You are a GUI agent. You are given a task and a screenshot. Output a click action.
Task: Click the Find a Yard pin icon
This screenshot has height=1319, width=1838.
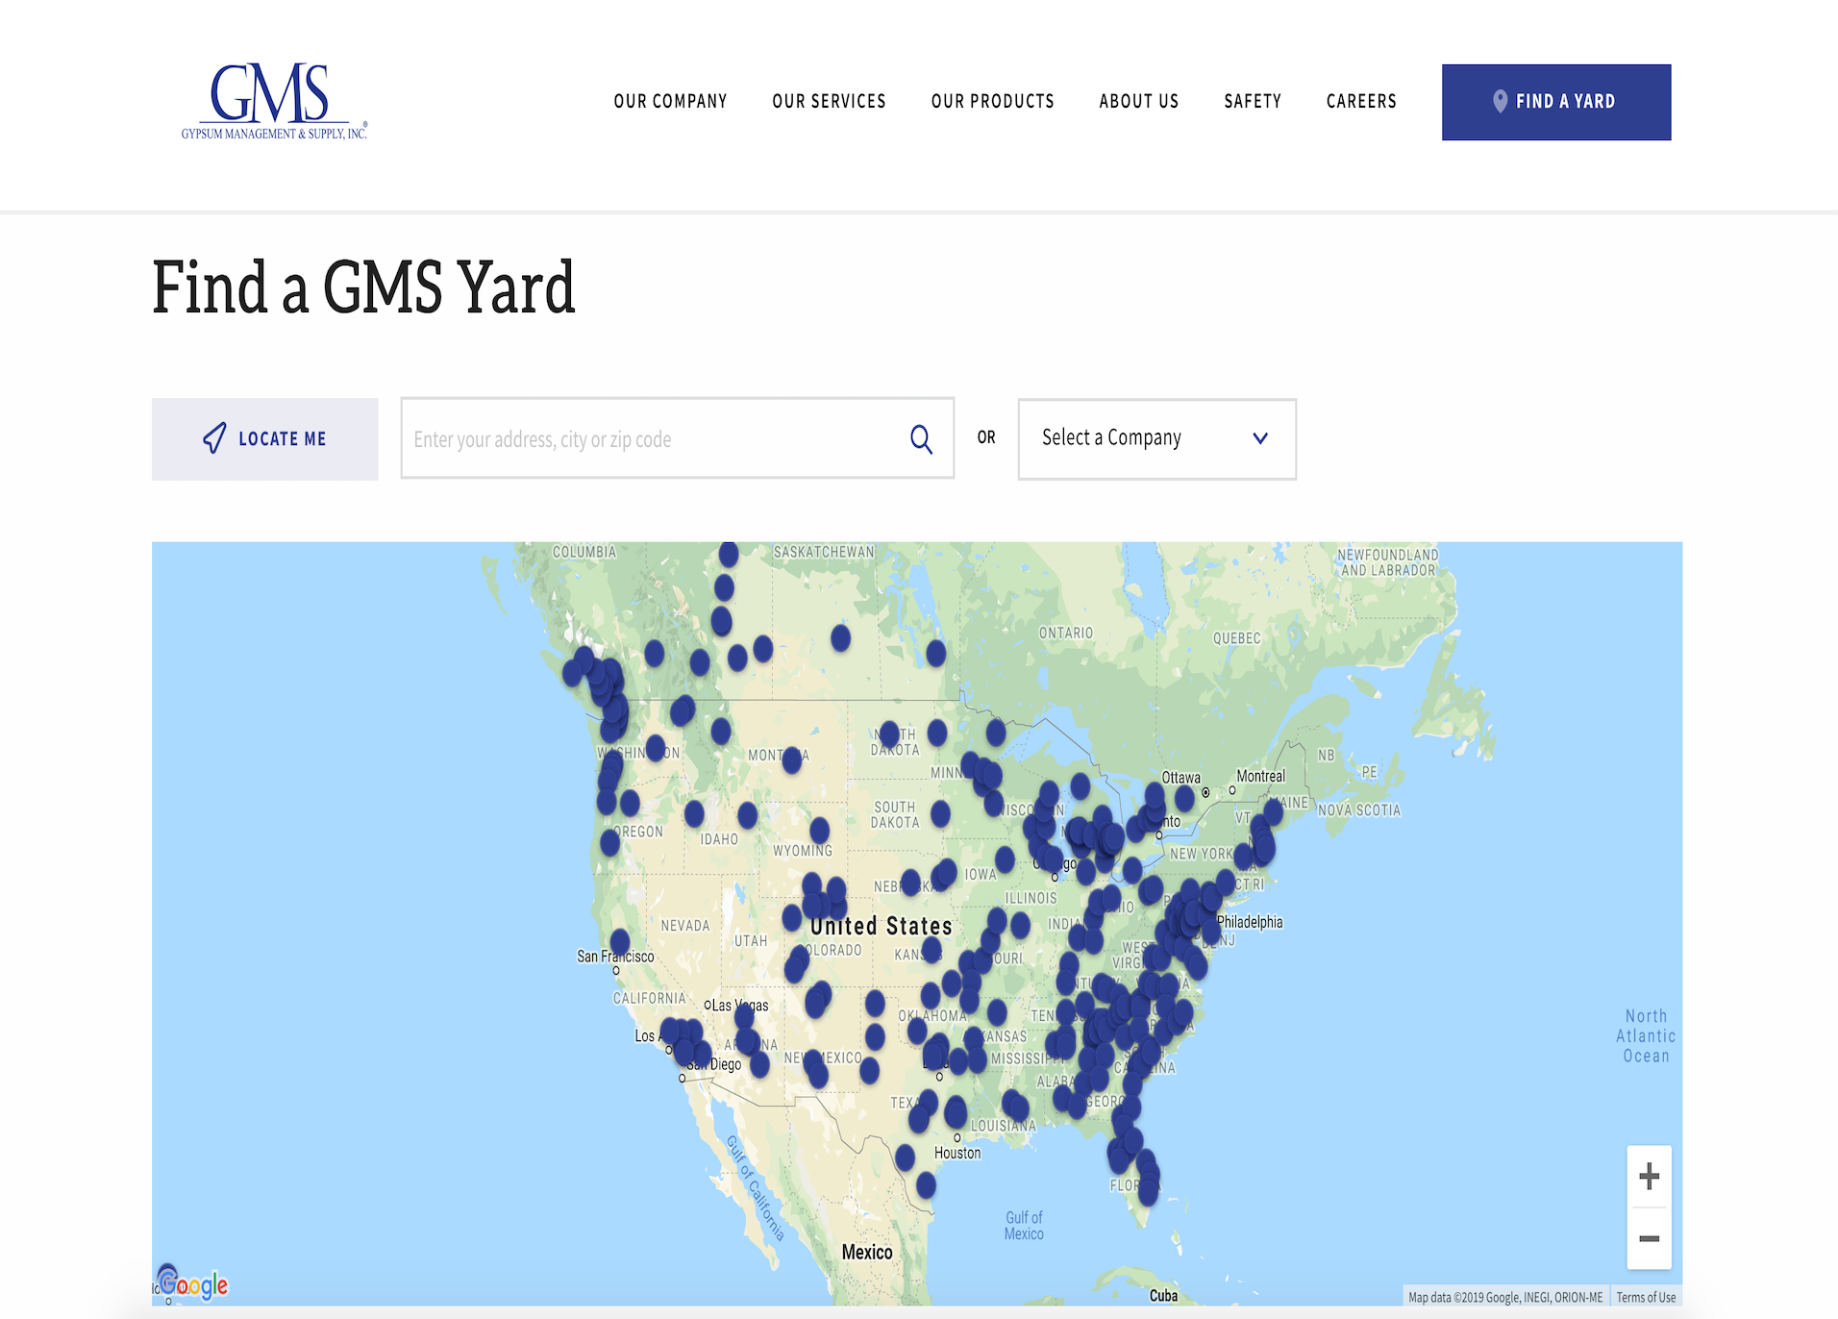point(1500,101)
